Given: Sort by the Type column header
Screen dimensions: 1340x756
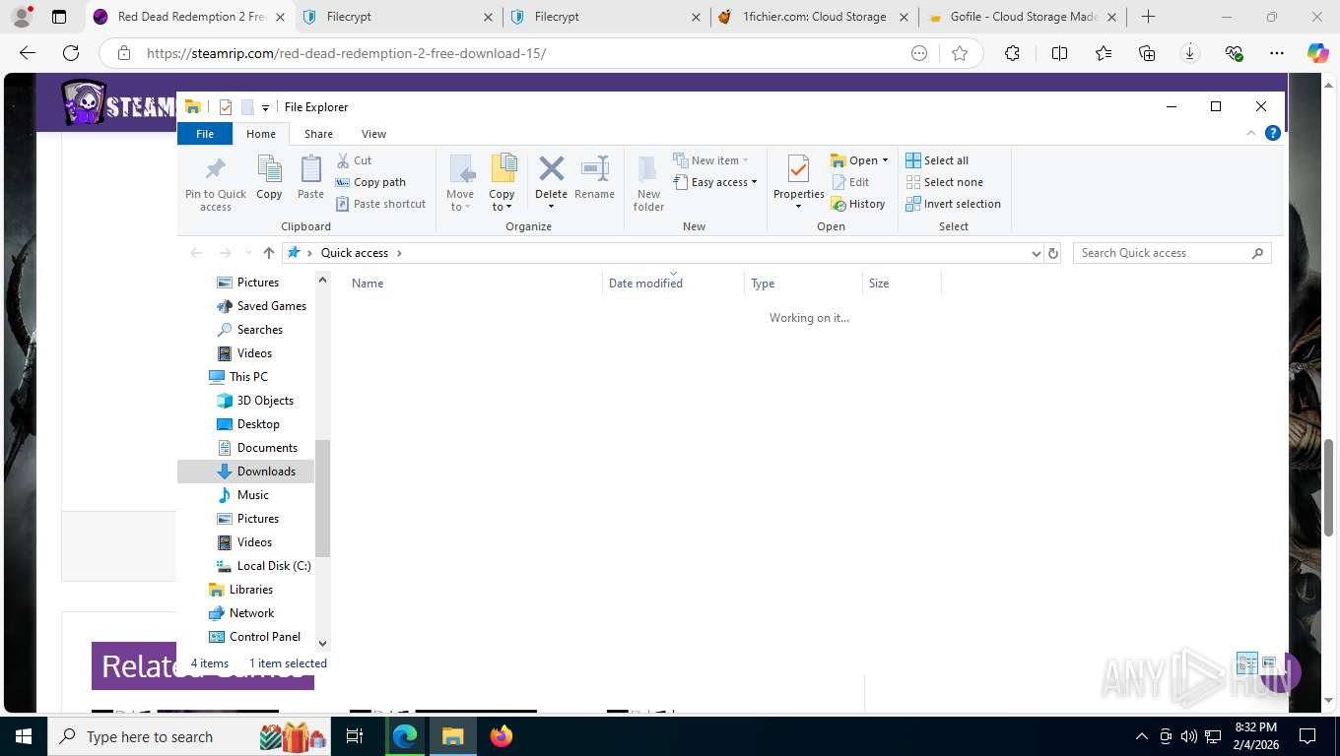Looking at the screenshot, I should (803, 283).
